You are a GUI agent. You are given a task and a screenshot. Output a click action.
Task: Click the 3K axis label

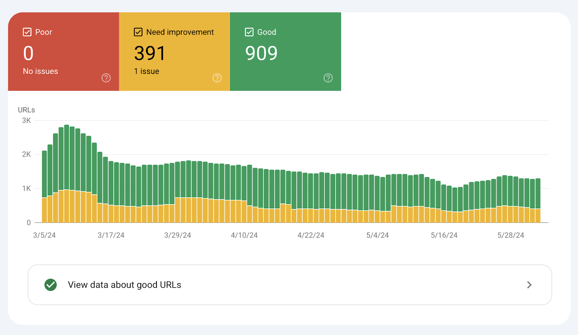(x=26, y=120)
